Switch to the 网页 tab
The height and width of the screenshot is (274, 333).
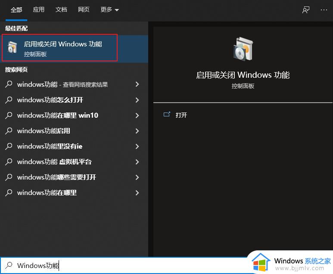[x=84, y=9]
